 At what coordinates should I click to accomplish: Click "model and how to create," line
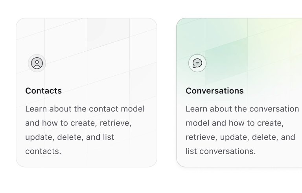tap(234, 123)
